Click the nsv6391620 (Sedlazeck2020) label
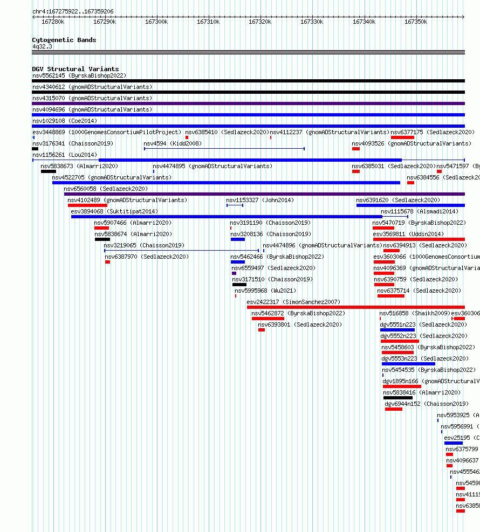The width and height of the screenshot is (480, 532). click(398, 200)
